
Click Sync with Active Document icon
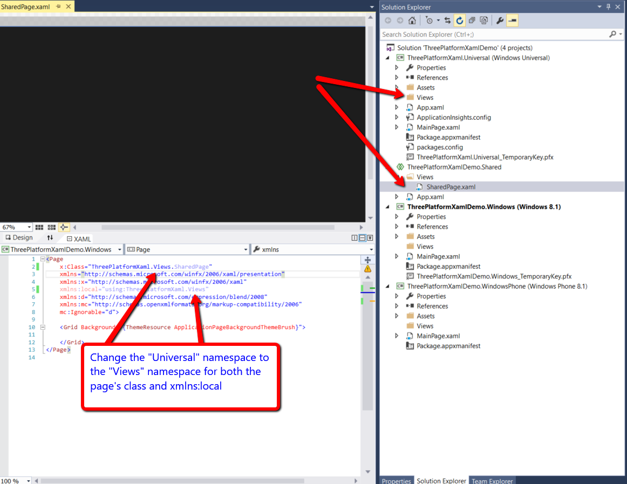tap(448, 21)
